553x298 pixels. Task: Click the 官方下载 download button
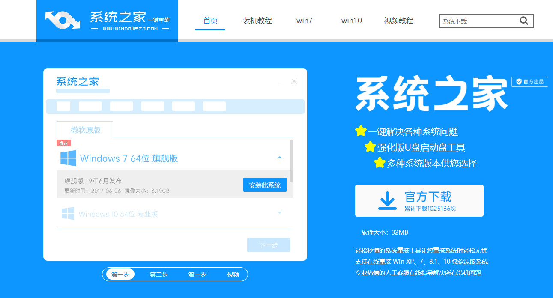[419, 200]
